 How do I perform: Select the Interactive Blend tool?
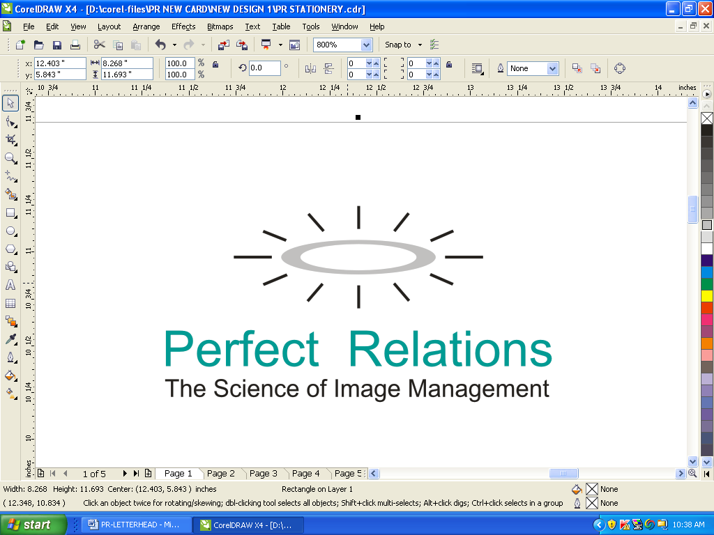click(10, 321)
